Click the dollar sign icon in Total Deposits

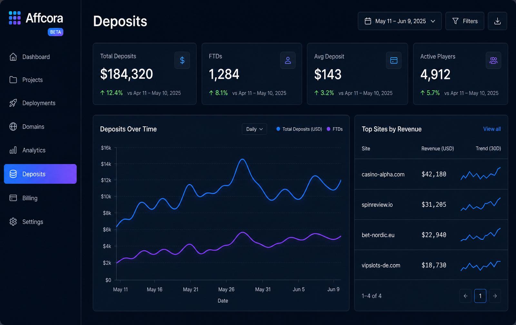182,60
